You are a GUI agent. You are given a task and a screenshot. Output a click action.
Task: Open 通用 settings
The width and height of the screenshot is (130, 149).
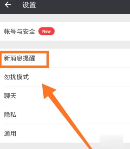coord(65,133)
